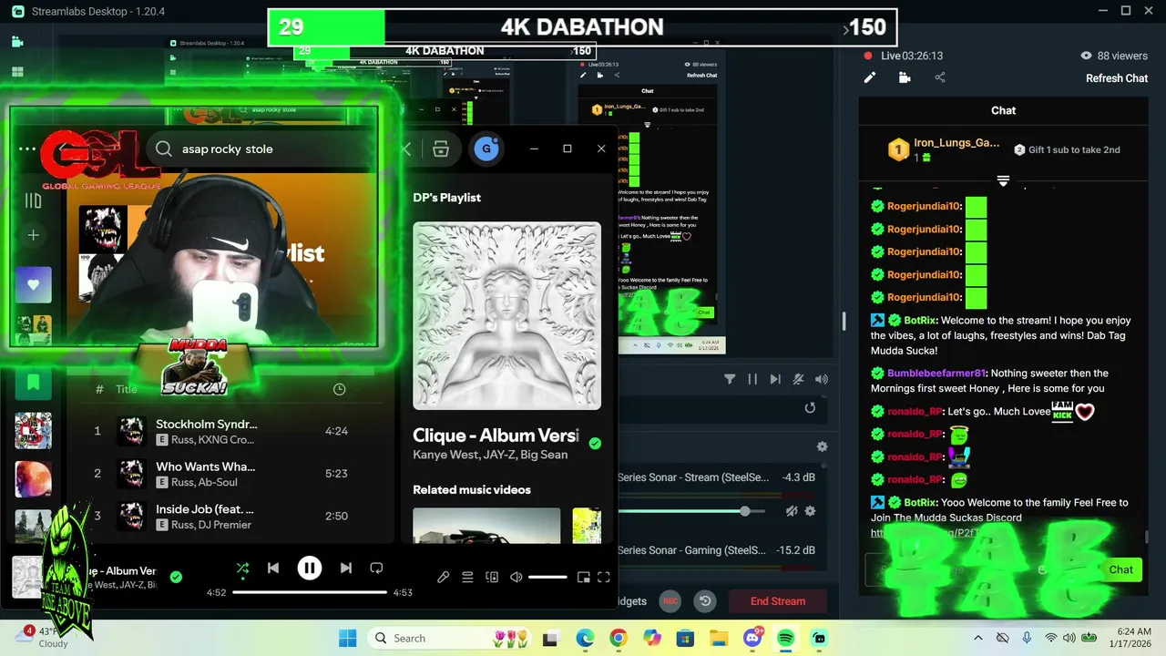Toggle mute event sounds bell icon

point(798,379)
